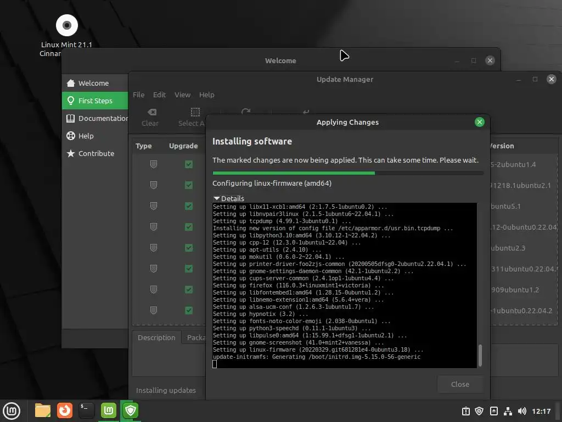Screen dimensions: 562x422
Task: Click the 'Setting up hypnotix (3.2)' line
Action: point(260,314)
